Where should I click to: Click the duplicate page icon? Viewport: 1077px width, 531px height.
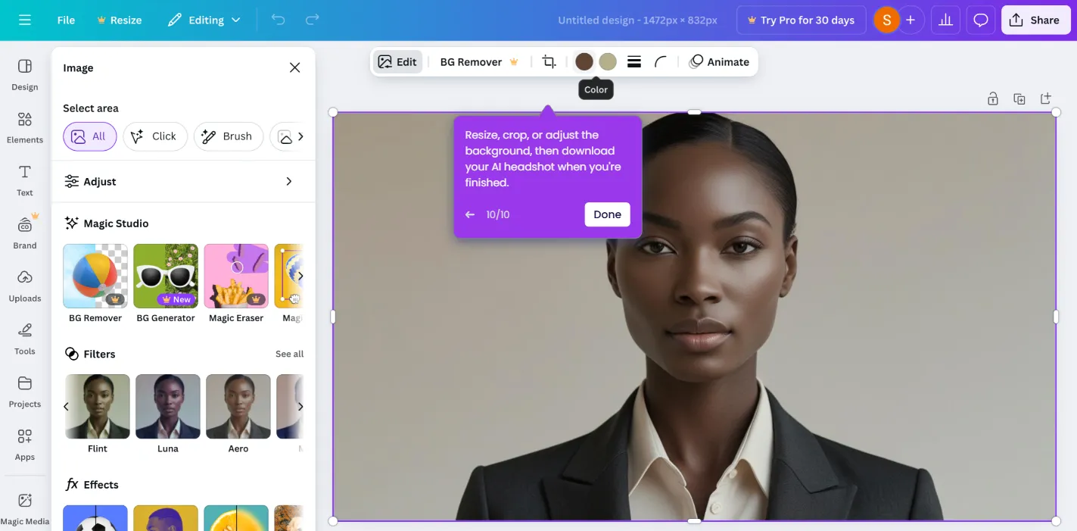pos(1019,98)
